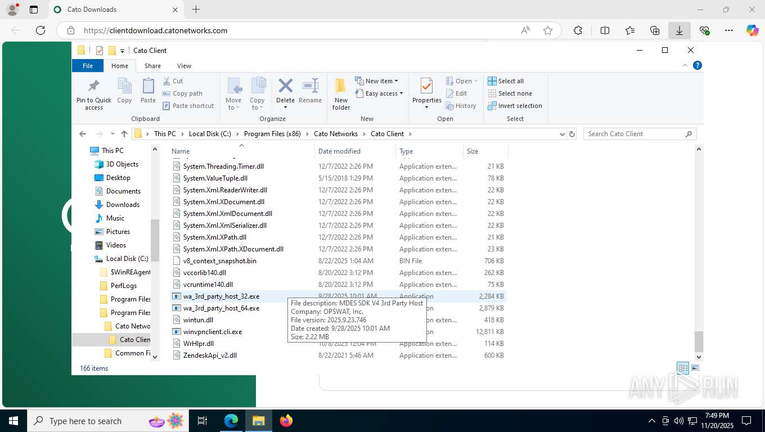Click History in the Open group
765x432 pixels.
coord(461,106)
